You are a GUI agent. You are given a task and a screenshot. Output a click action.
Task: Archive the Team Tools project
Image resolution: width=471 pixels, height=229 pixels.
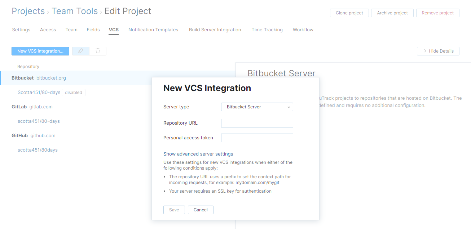[392, 13]
